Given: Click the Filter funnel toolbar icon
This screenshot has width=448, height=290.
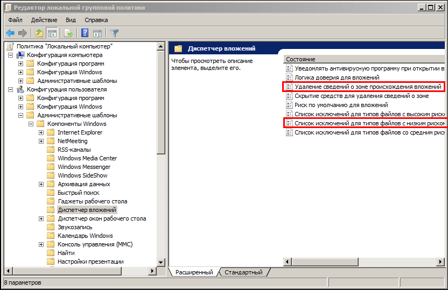Looking at the screenshot, I should 114,33.
